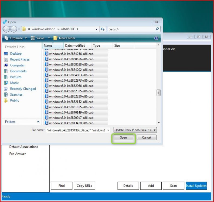Open Recently Changed in Favorite Links

point(23,89)
